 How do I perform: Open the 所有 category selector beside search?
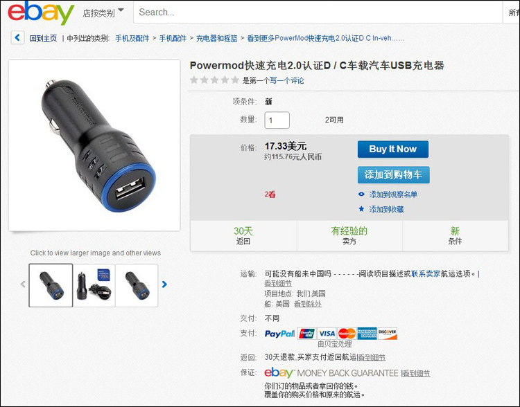point(513,12)
